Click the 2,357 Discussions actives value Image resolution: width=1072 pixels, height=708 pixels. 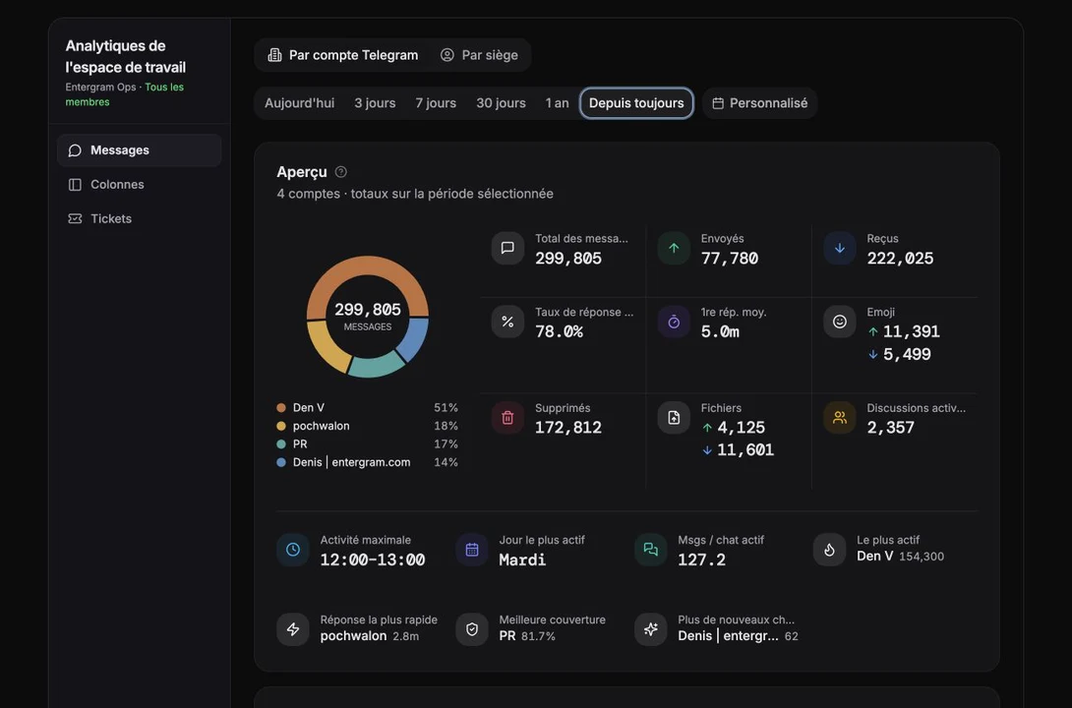point(890,428)
